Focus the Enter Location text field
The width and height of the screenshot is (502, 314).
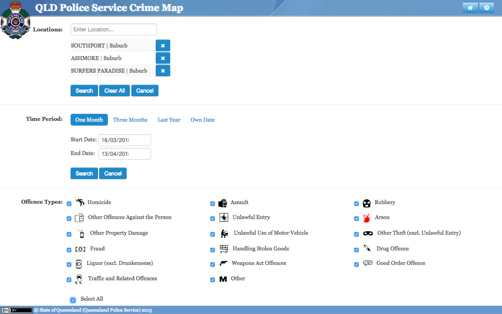tap(114, 29)
